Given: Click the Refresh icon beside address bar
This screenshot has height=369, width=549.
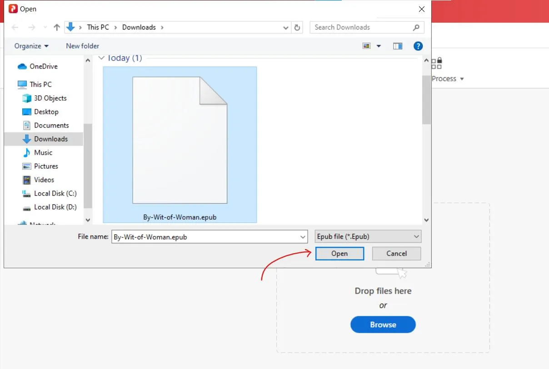Looking at the screenshot, I should pos(297,27).
